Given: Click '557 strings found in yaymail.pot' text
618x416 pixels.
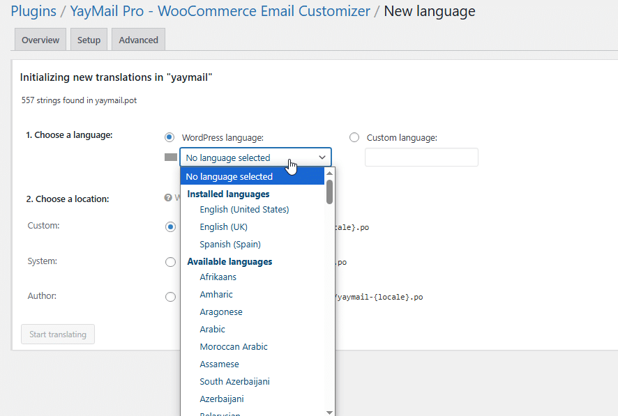Looking at the screenshot, I should [x=80, y=100].
